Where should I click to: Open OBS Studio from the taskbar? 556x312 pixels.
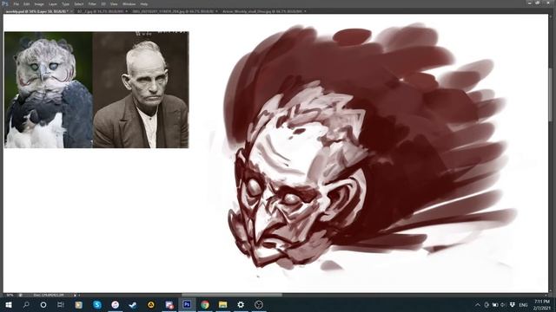(259, 304)
